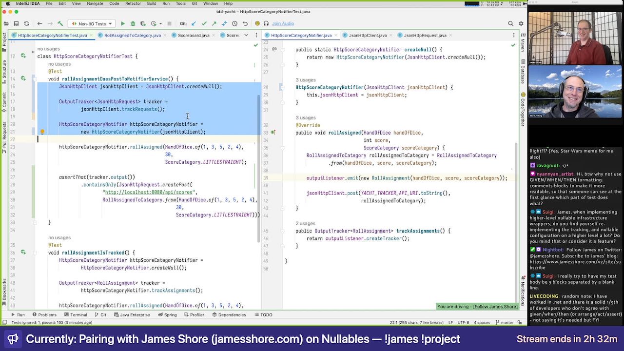Click the green inspection checkmark in left editor
This screenshot has height=351, width=624.
[x=255, y=45]
